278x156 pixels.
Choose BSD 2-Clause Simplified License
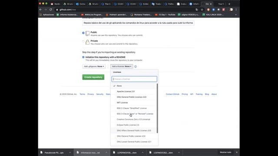pyautogui.click(x=134, y=108)
